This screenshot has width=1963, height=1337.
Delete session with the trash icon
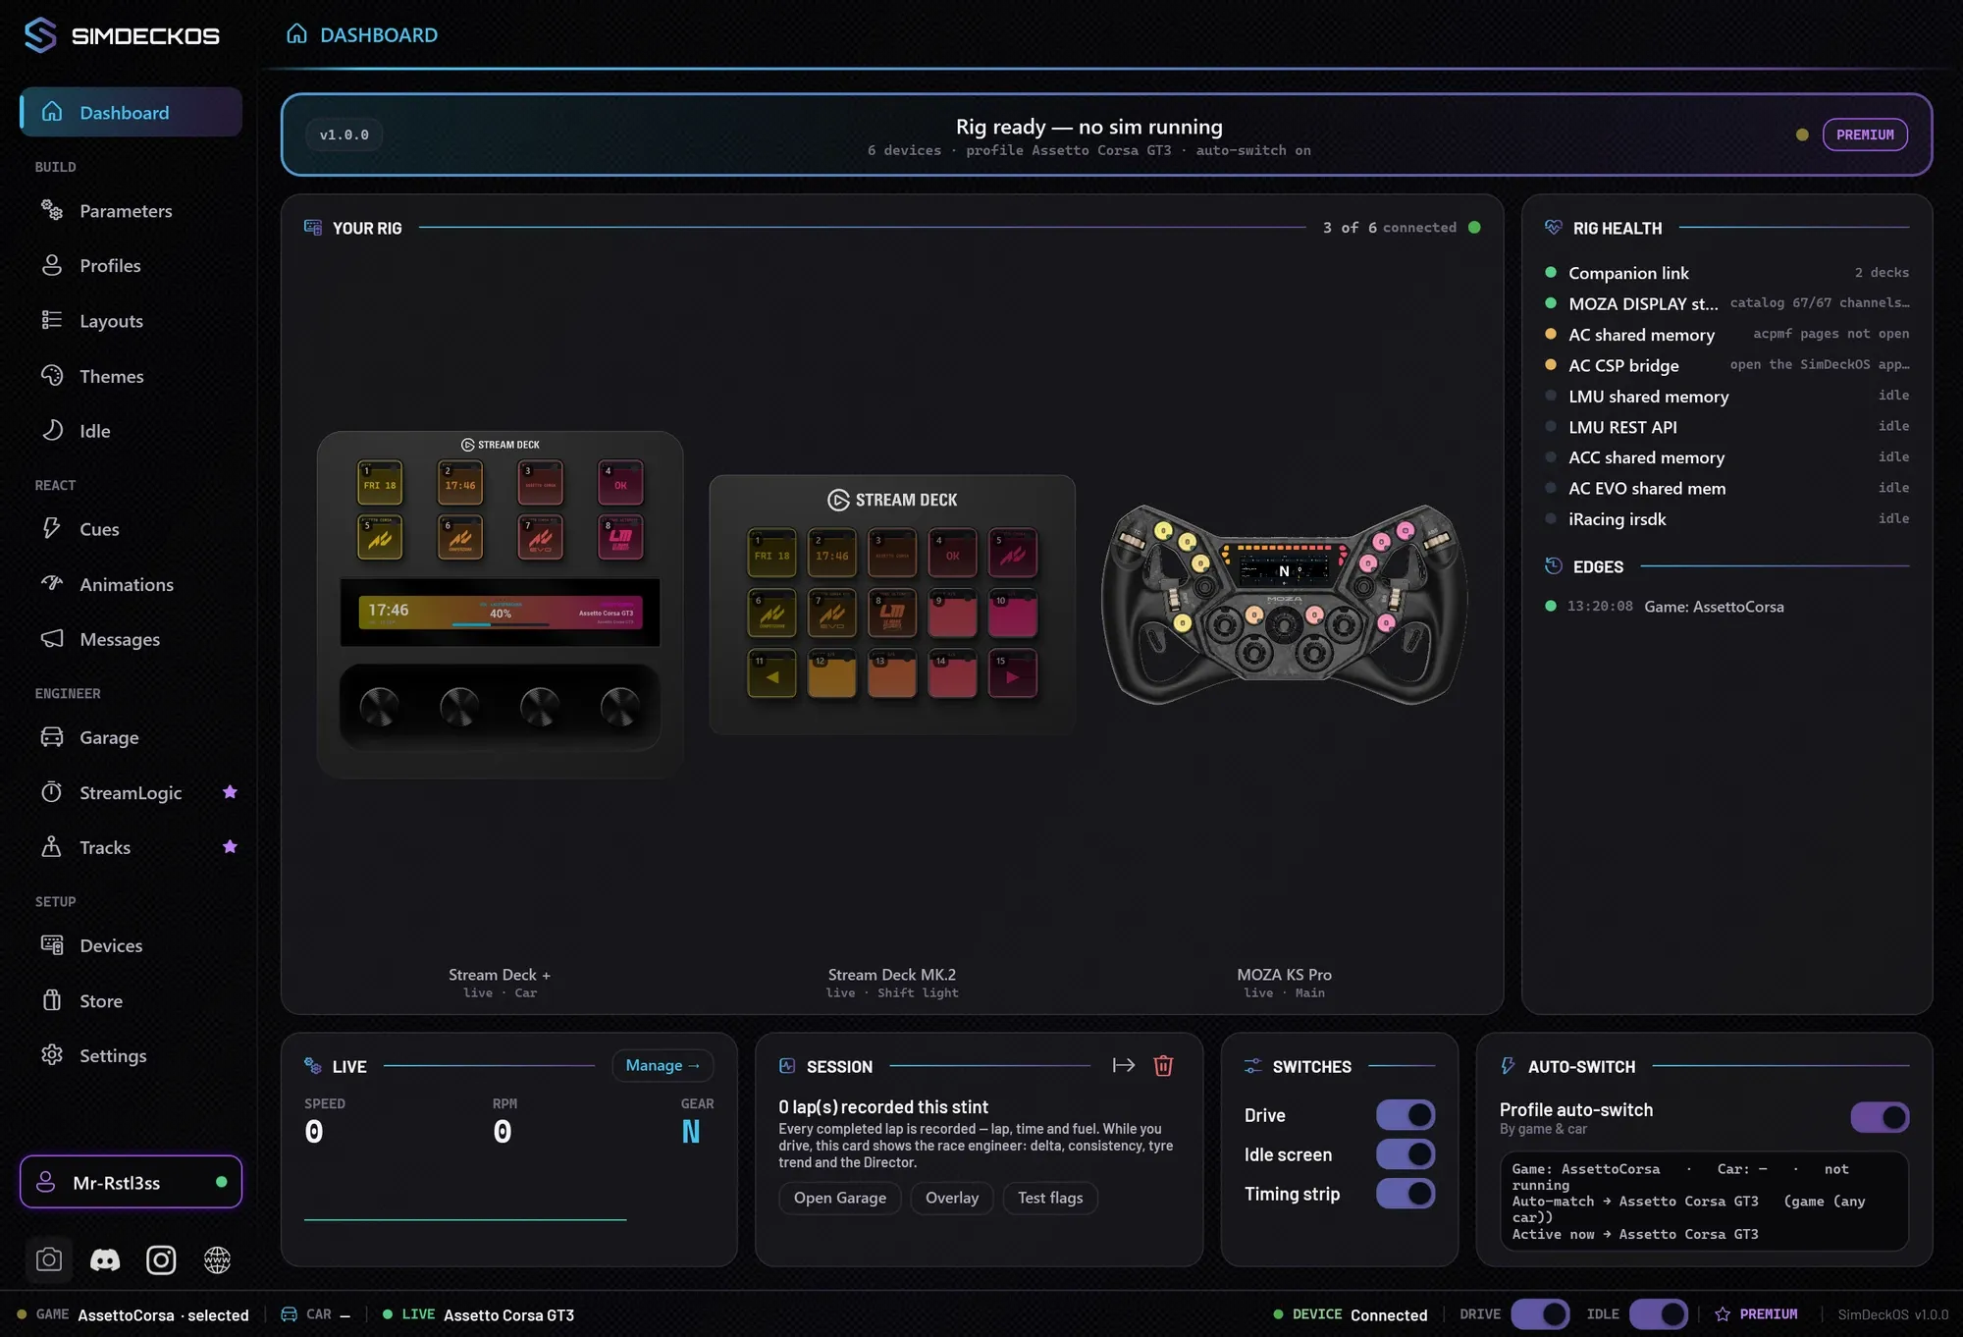tap(1164, 1065)
